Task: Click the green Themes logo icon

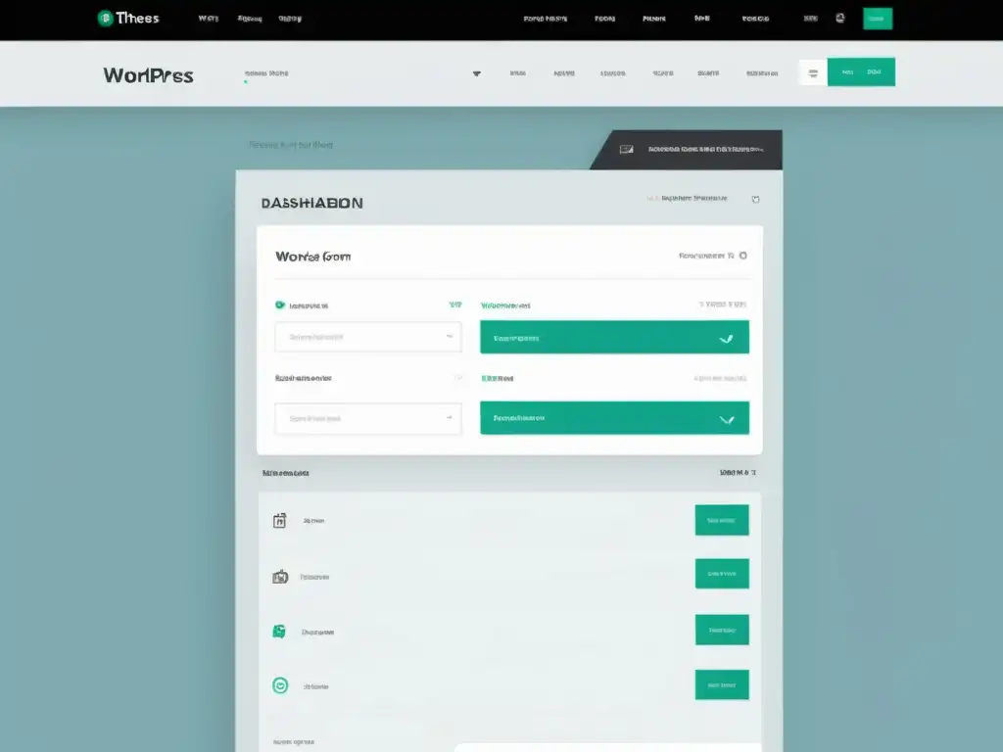Action: [x=105, y=19]
